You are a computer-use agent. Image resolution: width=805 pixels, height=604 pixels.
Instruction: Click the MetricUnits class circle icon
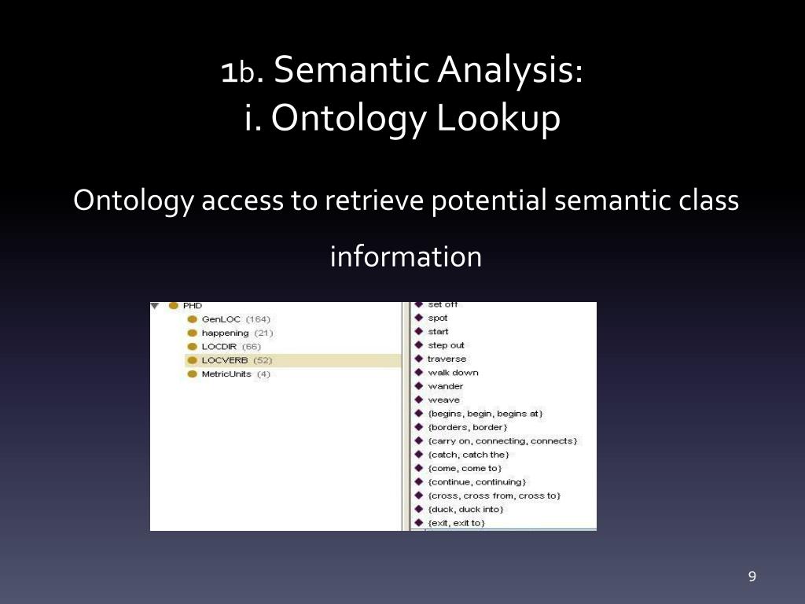click(x=193, y=374)
